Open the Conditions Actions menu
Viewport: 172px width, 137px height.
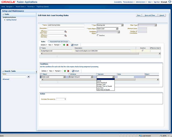pyautogui.click(x=45, y=71)
